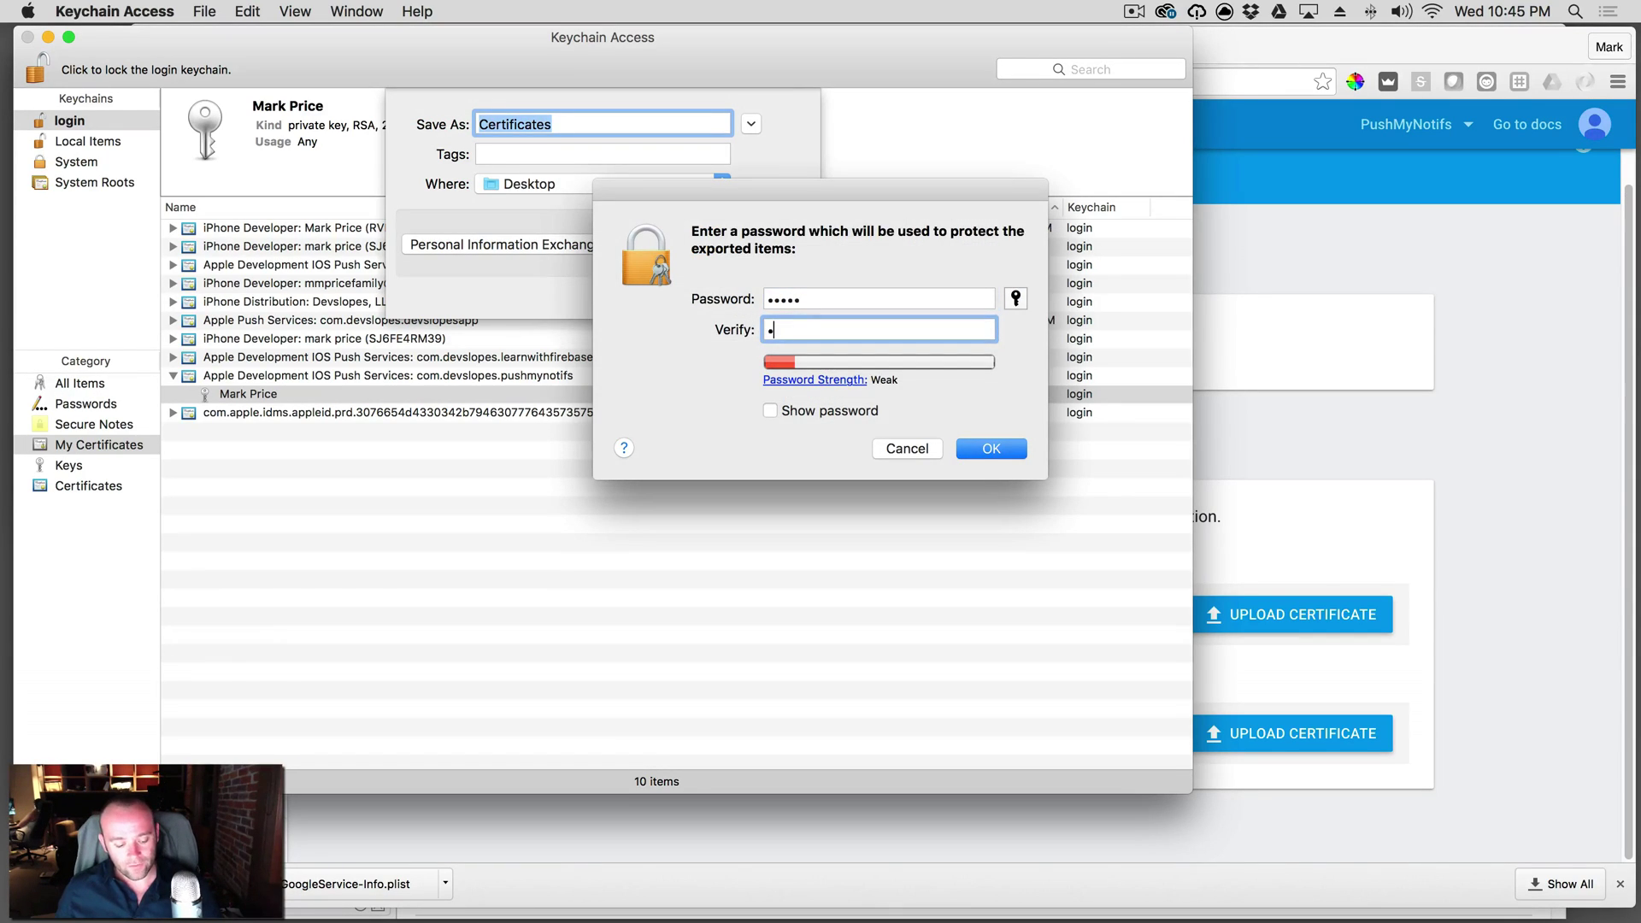Click the upper UPLOAD CERTIFICATE button
1641x923 pixels.
(1292, 614)
